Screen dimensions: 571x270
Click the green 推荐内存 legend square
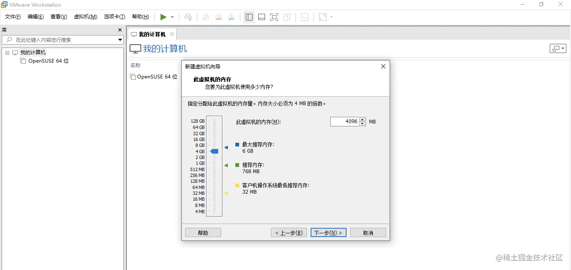237,165
